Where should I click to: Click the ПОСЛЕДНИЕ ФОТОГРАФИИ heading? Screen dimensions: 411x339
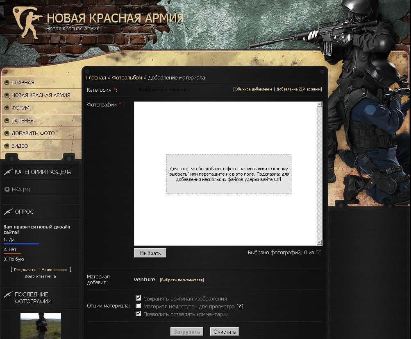[33, 298]
